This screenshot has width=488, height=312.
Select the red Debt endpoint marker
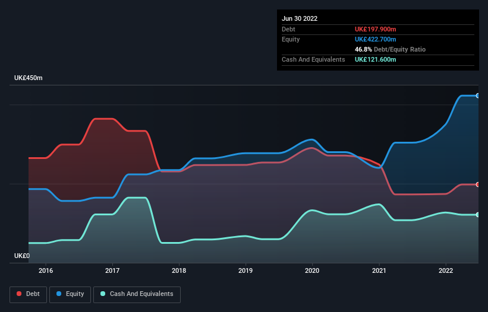click(x=478, y=184)
